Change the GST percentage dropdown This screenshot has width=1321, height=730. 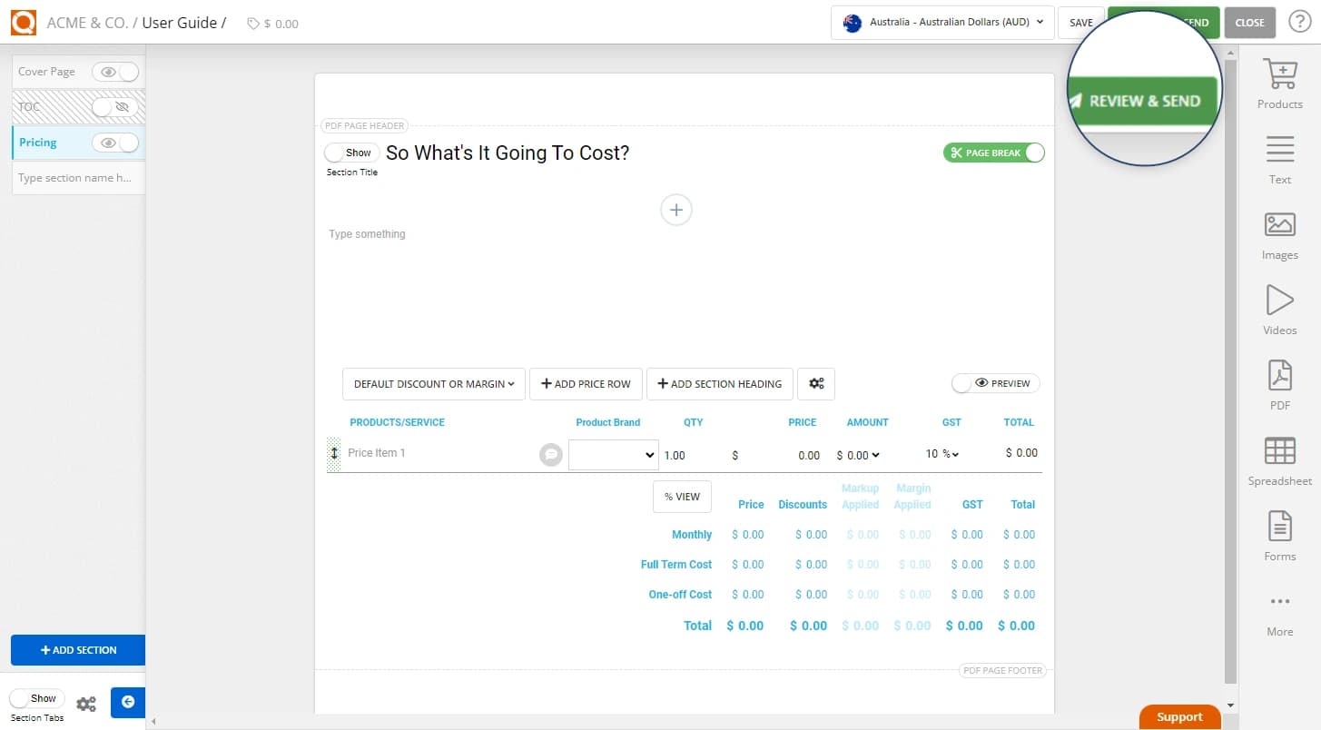point(942,453)
